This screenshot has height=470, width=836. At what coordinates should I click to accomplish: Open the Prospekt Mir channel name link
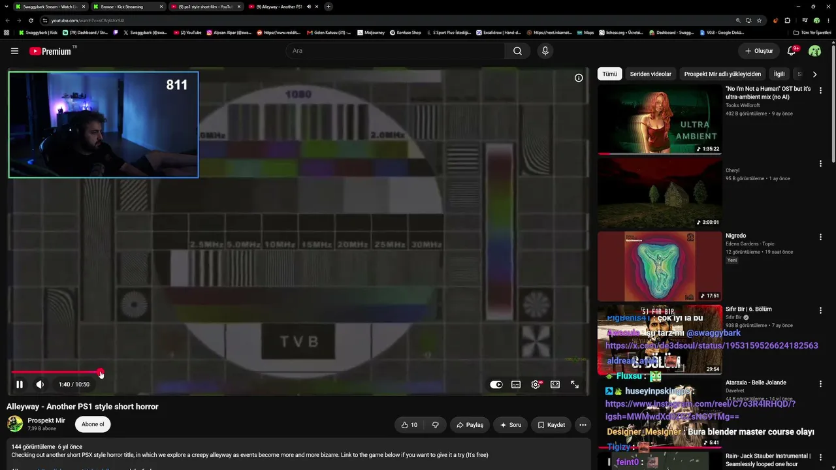(x=46, y=420)
